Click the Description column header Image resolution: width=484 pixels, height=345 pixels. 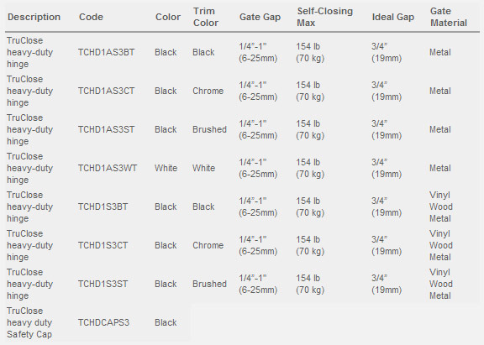pyautogui.click(x=34, y=17)
